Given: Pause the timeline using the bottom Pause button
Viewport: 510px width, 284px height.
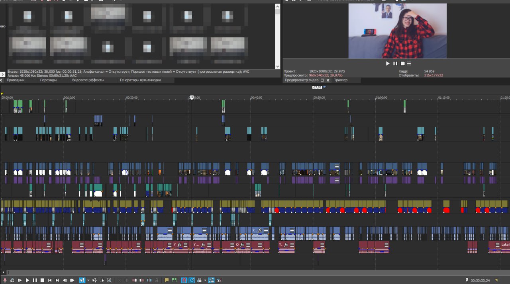Looking at the screenshot, I should [35, 280].
